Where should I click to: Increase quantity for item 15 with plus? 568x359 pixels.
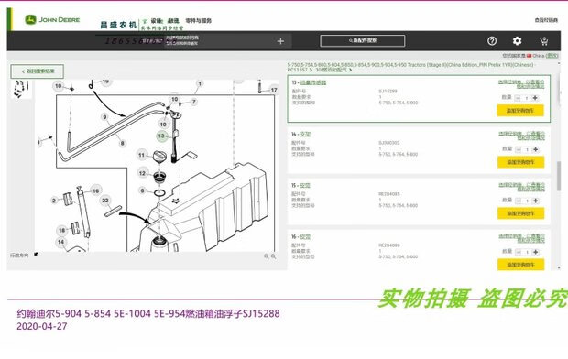coord(535,201)
